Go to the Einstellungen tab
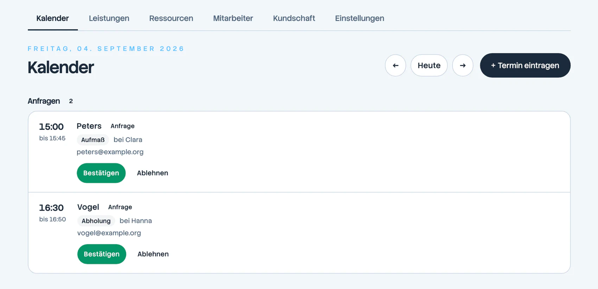This screenshot has height=289, width=598. point(360,18)
